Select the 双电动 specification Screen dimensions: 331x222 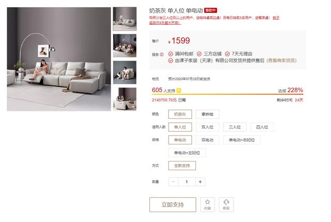(x=207, y=140)
